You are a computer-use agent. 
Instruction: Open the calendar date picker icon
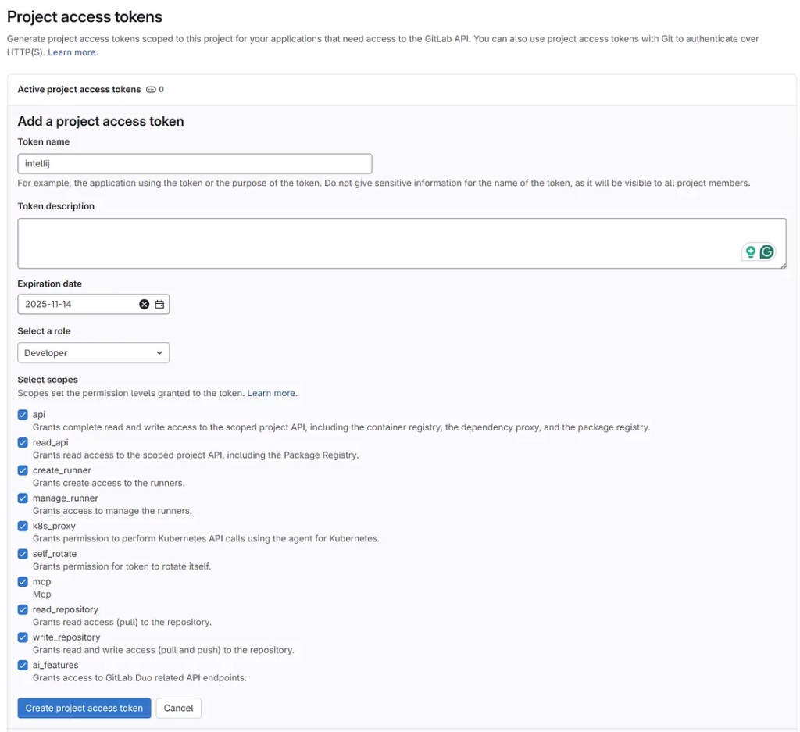(x=159, y=305)
